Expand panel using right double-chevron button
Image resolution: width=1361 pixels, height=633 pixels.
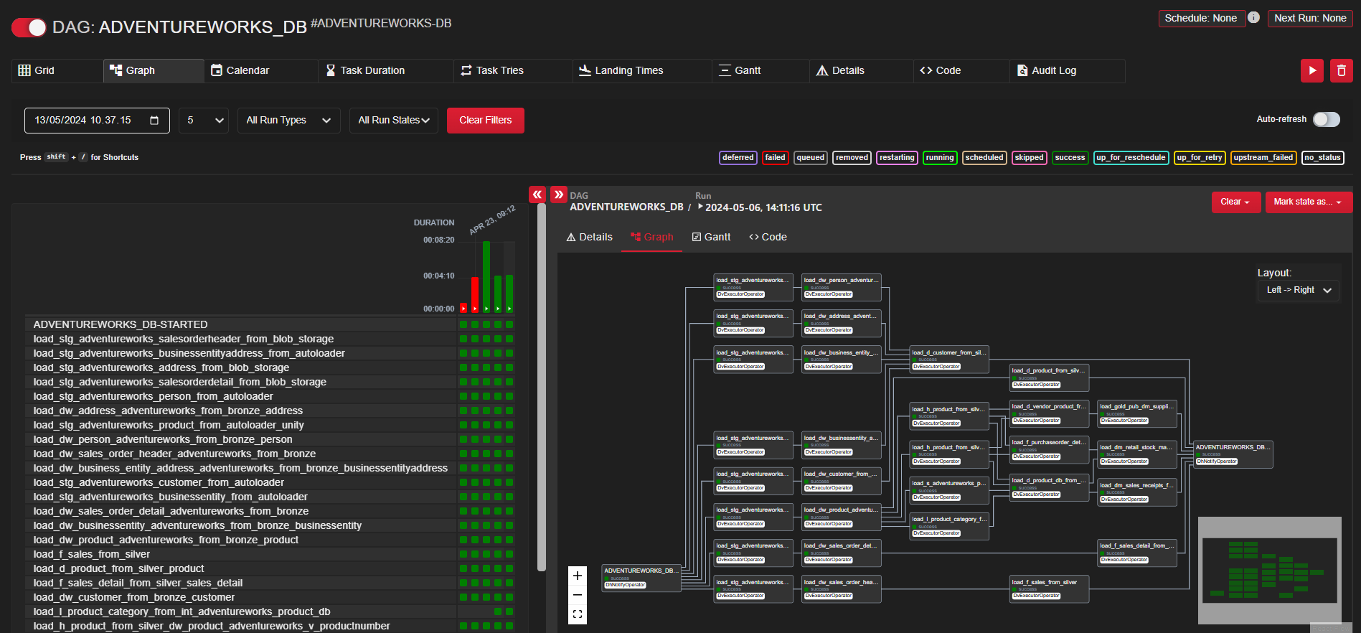558,194
